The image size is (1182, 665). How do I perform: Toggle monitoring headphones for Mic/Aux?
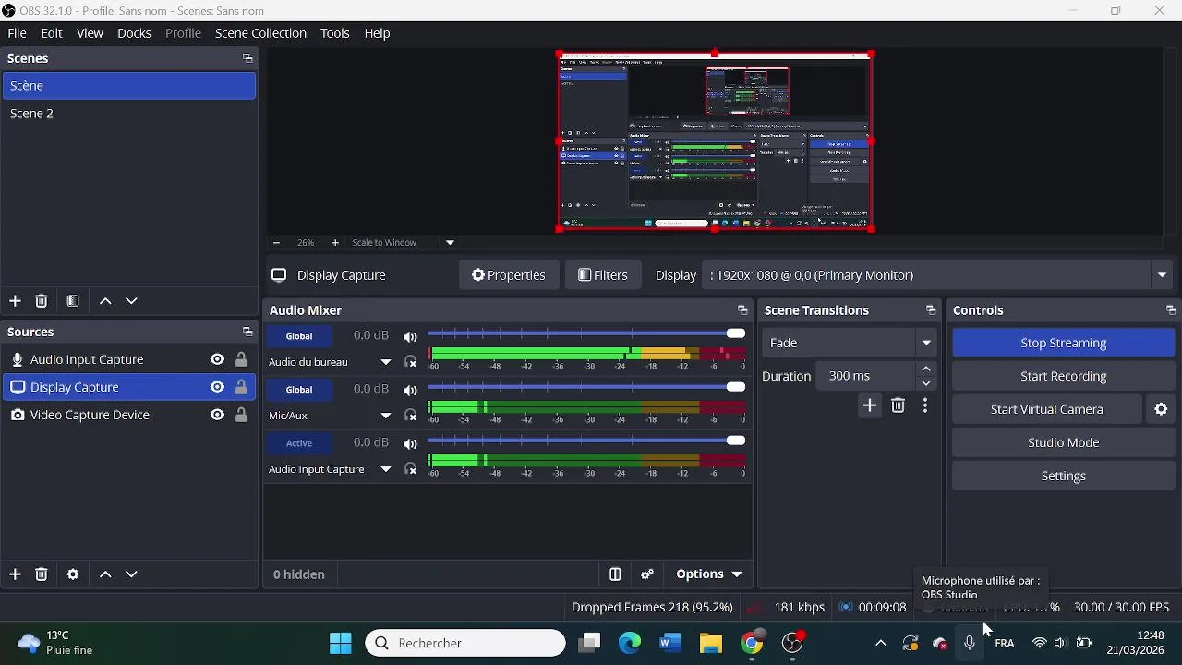tap(410, 416)
